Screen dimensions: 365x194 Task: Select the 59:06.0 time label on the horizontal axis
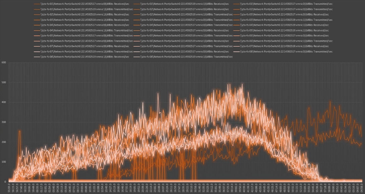29,188
